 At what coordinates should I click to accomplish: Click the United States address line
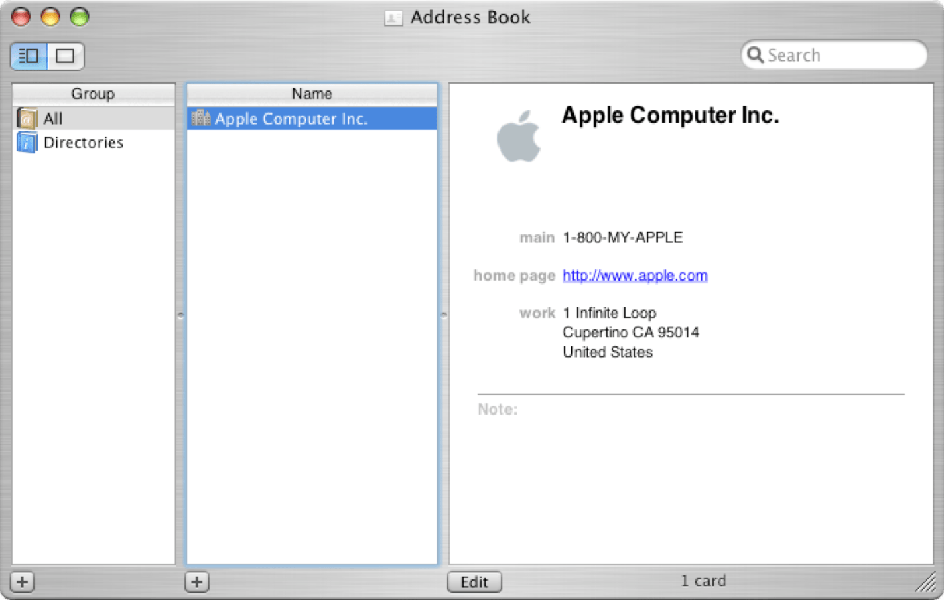[608, 352]
